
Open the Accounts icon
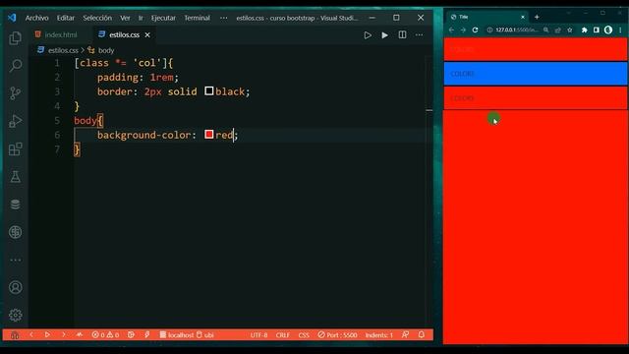click(16, 287)
